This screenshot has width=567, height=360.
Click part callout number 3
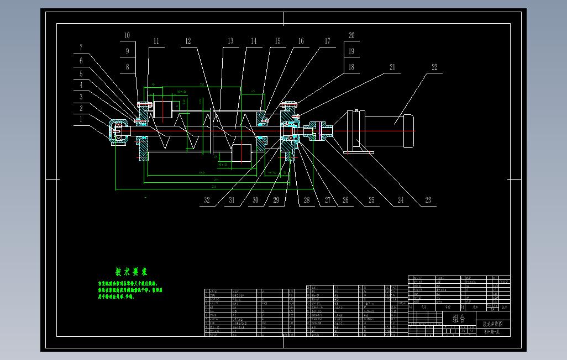81,97
